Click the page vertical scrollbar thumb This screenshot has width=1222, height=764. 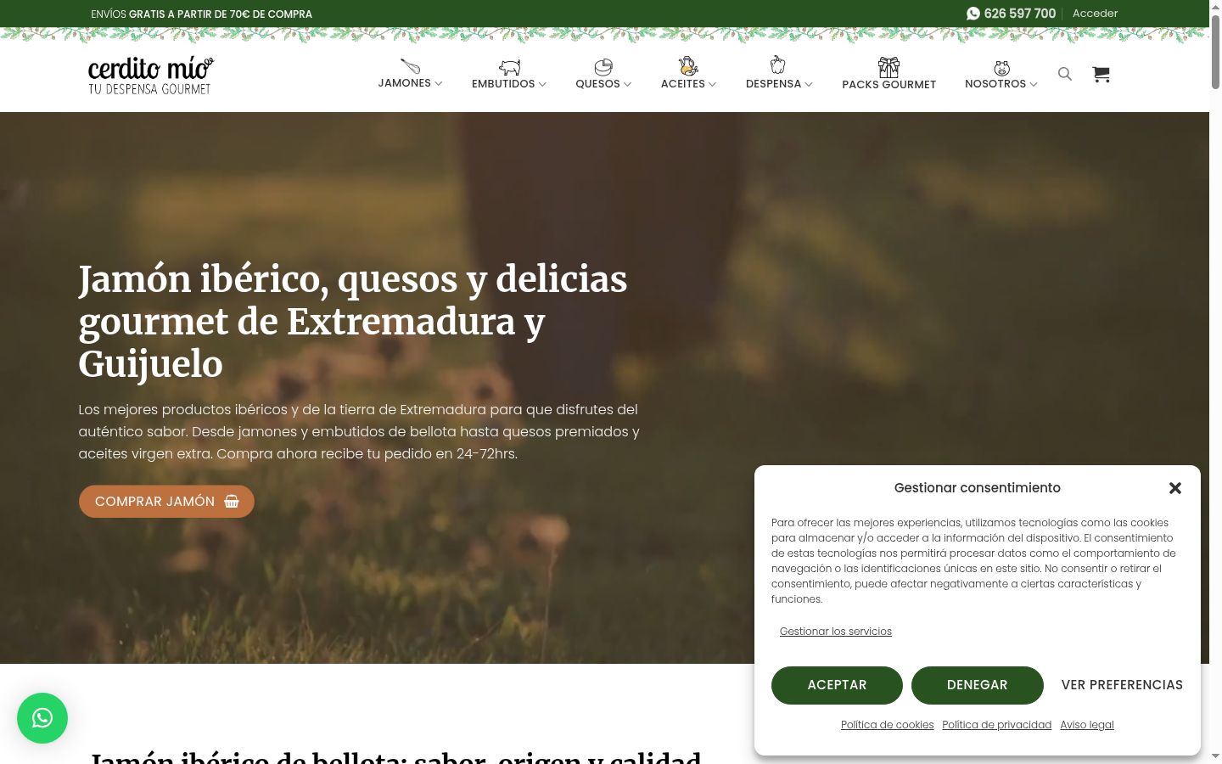pyautogui.click(x=1215, y=51)
